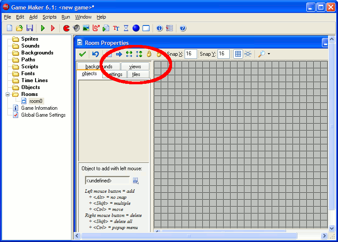This screenshot has width=338, height=242.
Task: Switch to the views tab
Action: point(135,67)
